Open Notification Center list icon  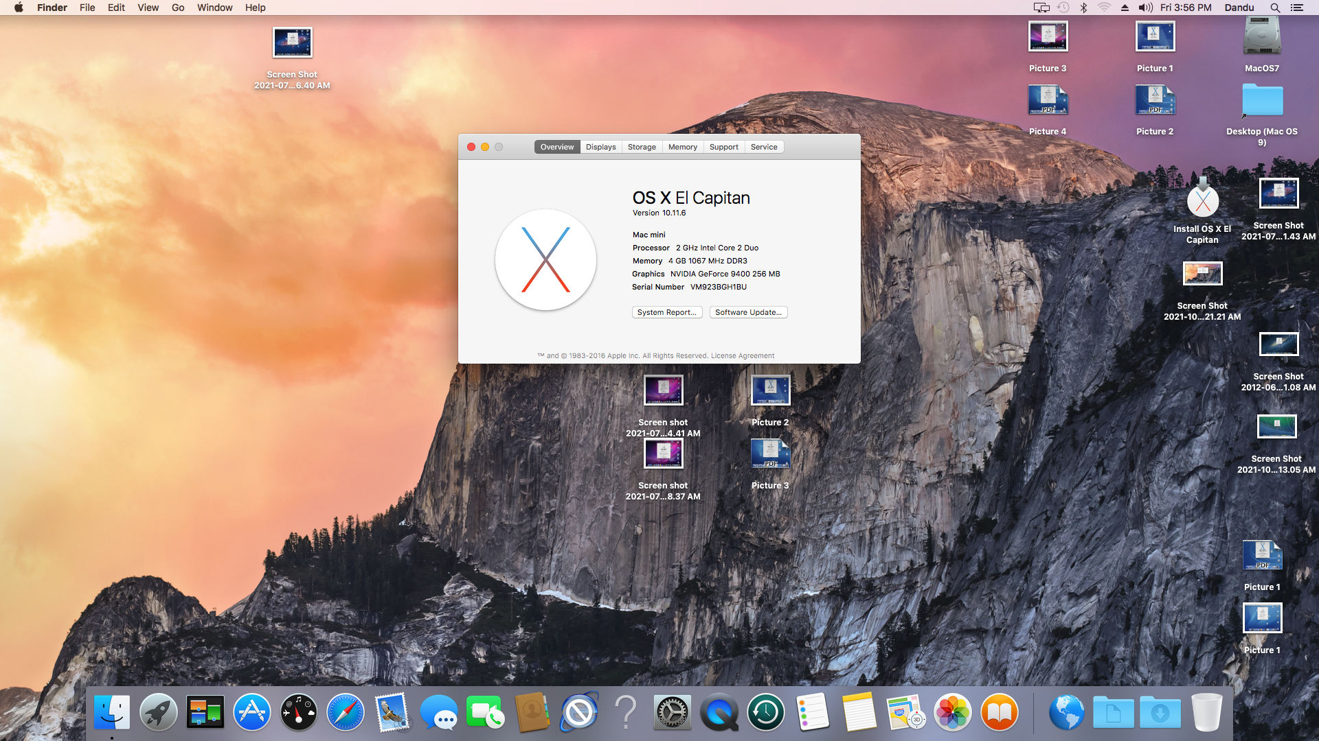(1297, 8)
